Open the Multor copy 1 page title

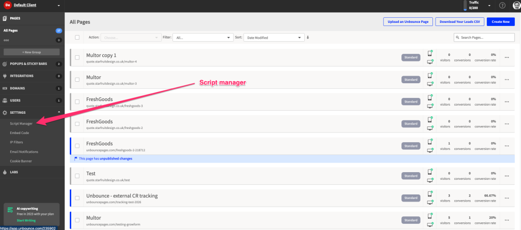[x=101, y=55]
